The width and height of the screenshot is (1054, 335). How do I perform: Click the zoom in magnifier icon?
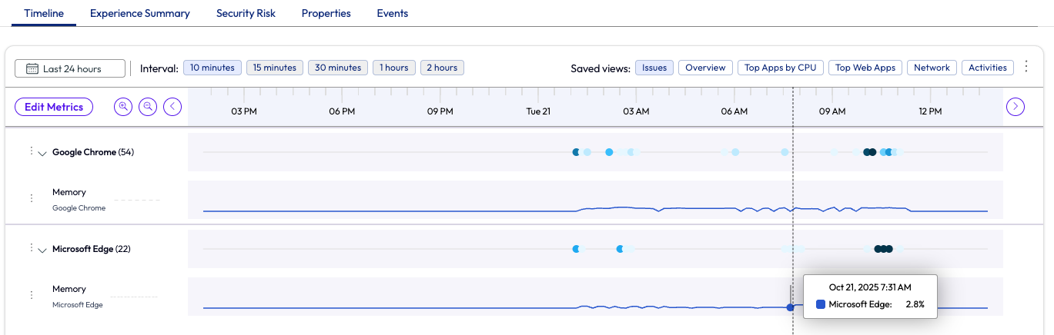tap(123, 107)
